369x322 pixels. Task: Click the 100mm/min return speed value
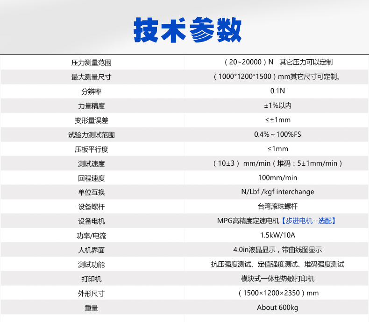pos(277,178)
